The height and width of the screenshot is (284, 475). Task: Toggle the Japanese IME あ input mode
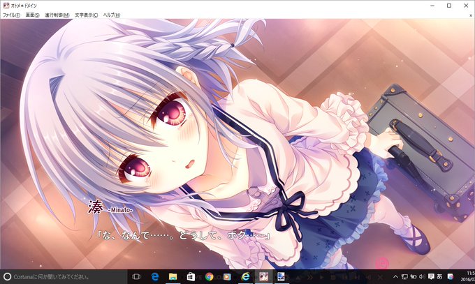pos(439,276)
